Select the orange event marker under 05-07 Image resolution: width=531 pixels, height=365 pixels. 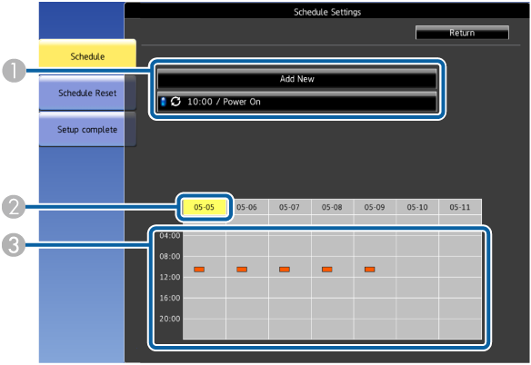coord(285,270)
